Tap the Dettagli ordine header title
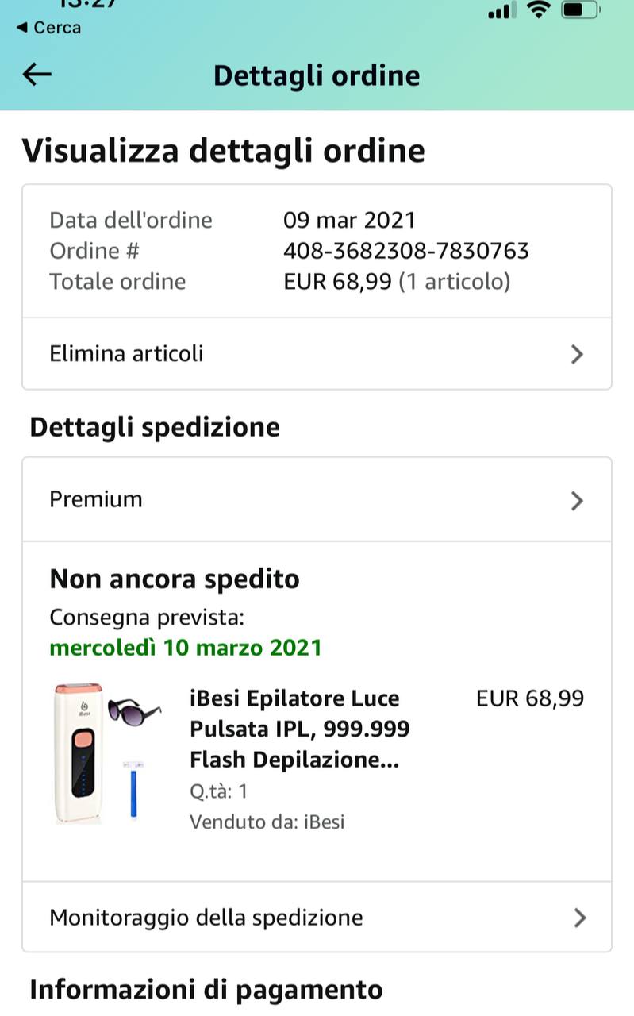Viewport: 634px width, 1016px height. [317, 75]
